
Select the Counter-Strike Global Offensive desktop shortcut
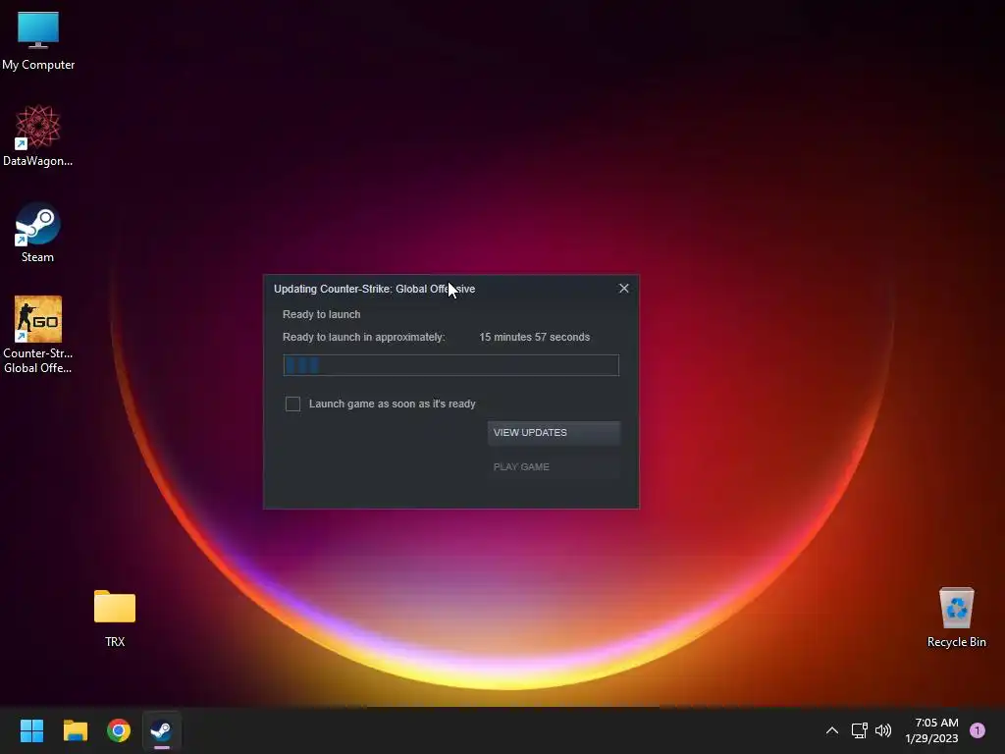[38, 334]
